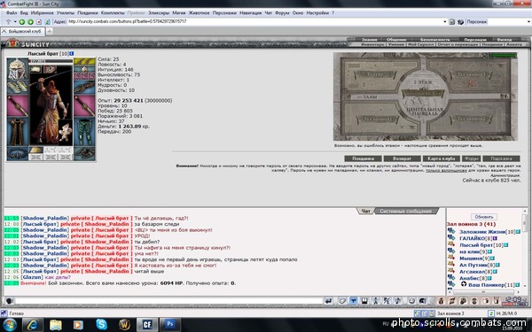Screen dimensions: 532x332
Task: Click the player list vertical scrollbar
Action: coord(525,249)
